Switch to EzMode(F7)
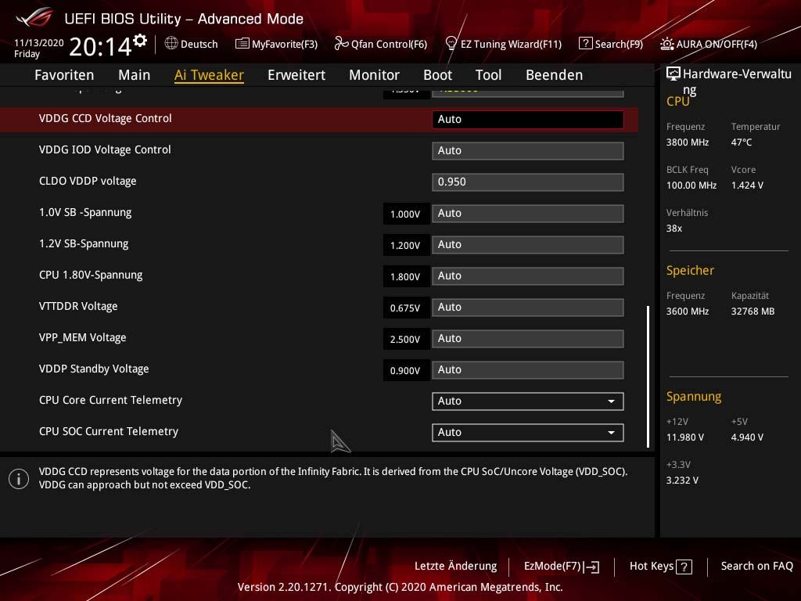This screenshot has height=601, width=801. point(553,567)
